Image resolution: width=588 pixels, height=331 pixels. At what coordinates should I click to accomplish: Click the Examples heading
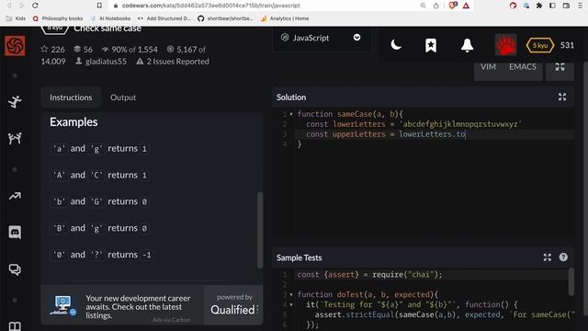point(73,122)
